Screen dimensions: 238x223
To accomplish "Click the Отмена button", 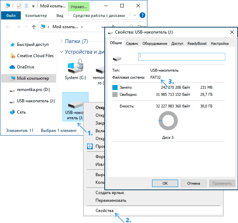I will 194,183.
